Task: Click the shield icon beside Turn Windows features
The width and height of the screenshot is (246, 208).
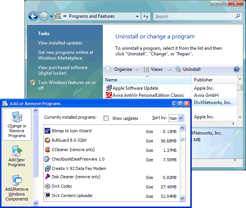Action: coord(33,83)
